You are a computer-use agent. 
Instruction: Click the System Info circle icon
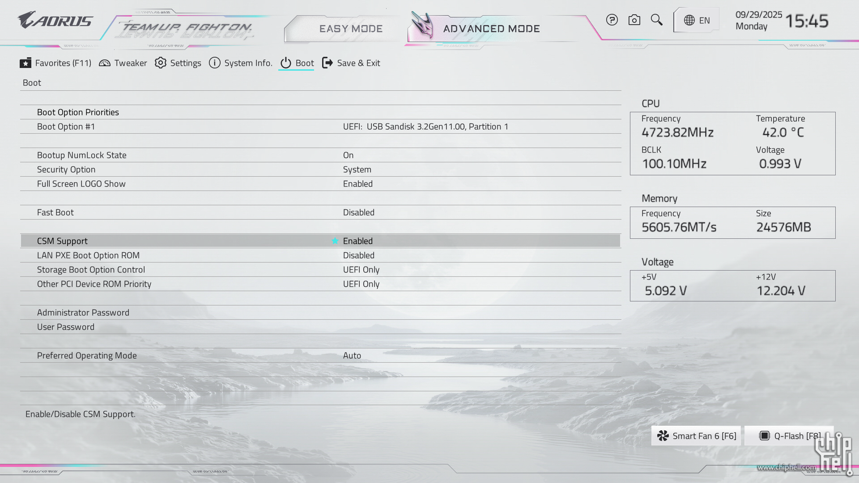pyautogui.click(x=215, y=63)
